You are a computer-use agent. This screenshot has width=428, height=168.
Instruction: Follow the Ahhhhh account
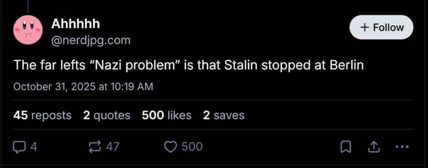pyautogui.click(x=381, y=28)
